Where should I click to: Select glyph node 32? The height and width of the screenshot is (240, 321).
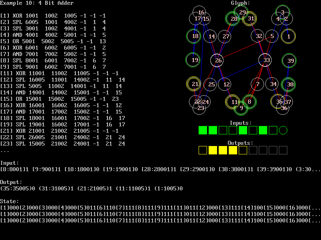pos(258,36)
